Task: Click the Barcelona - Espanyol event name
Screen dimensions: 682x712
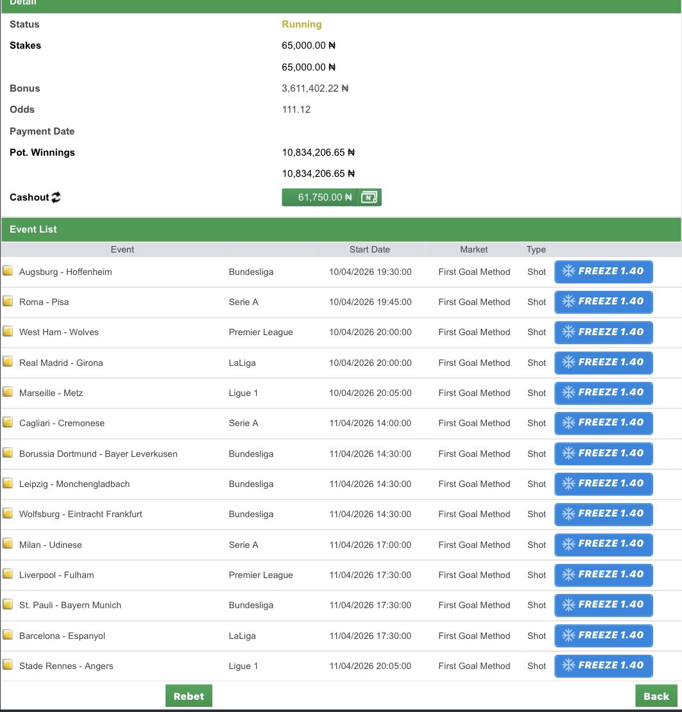Action: click(x=62, y=636)
